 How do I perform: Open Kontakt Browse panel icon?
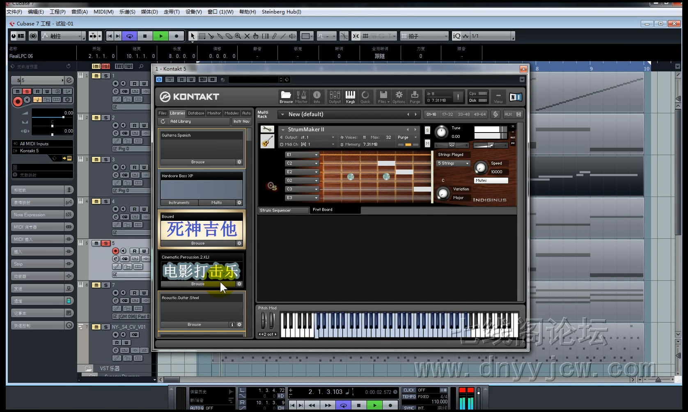pos(286,97)
